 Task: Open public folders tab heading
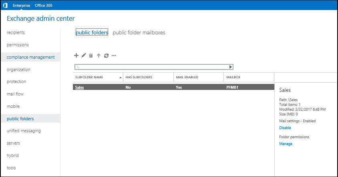click(92, 32)
